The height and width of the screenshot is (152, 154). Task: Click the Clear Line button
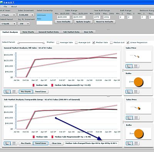coord(57,143)
